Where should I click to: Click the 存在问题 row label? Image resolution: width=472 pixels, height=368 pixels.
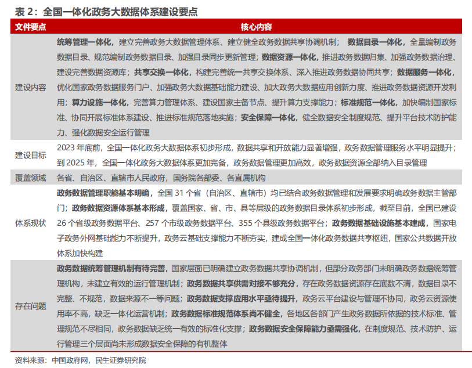pyautogui.click(x=30, y=306)
